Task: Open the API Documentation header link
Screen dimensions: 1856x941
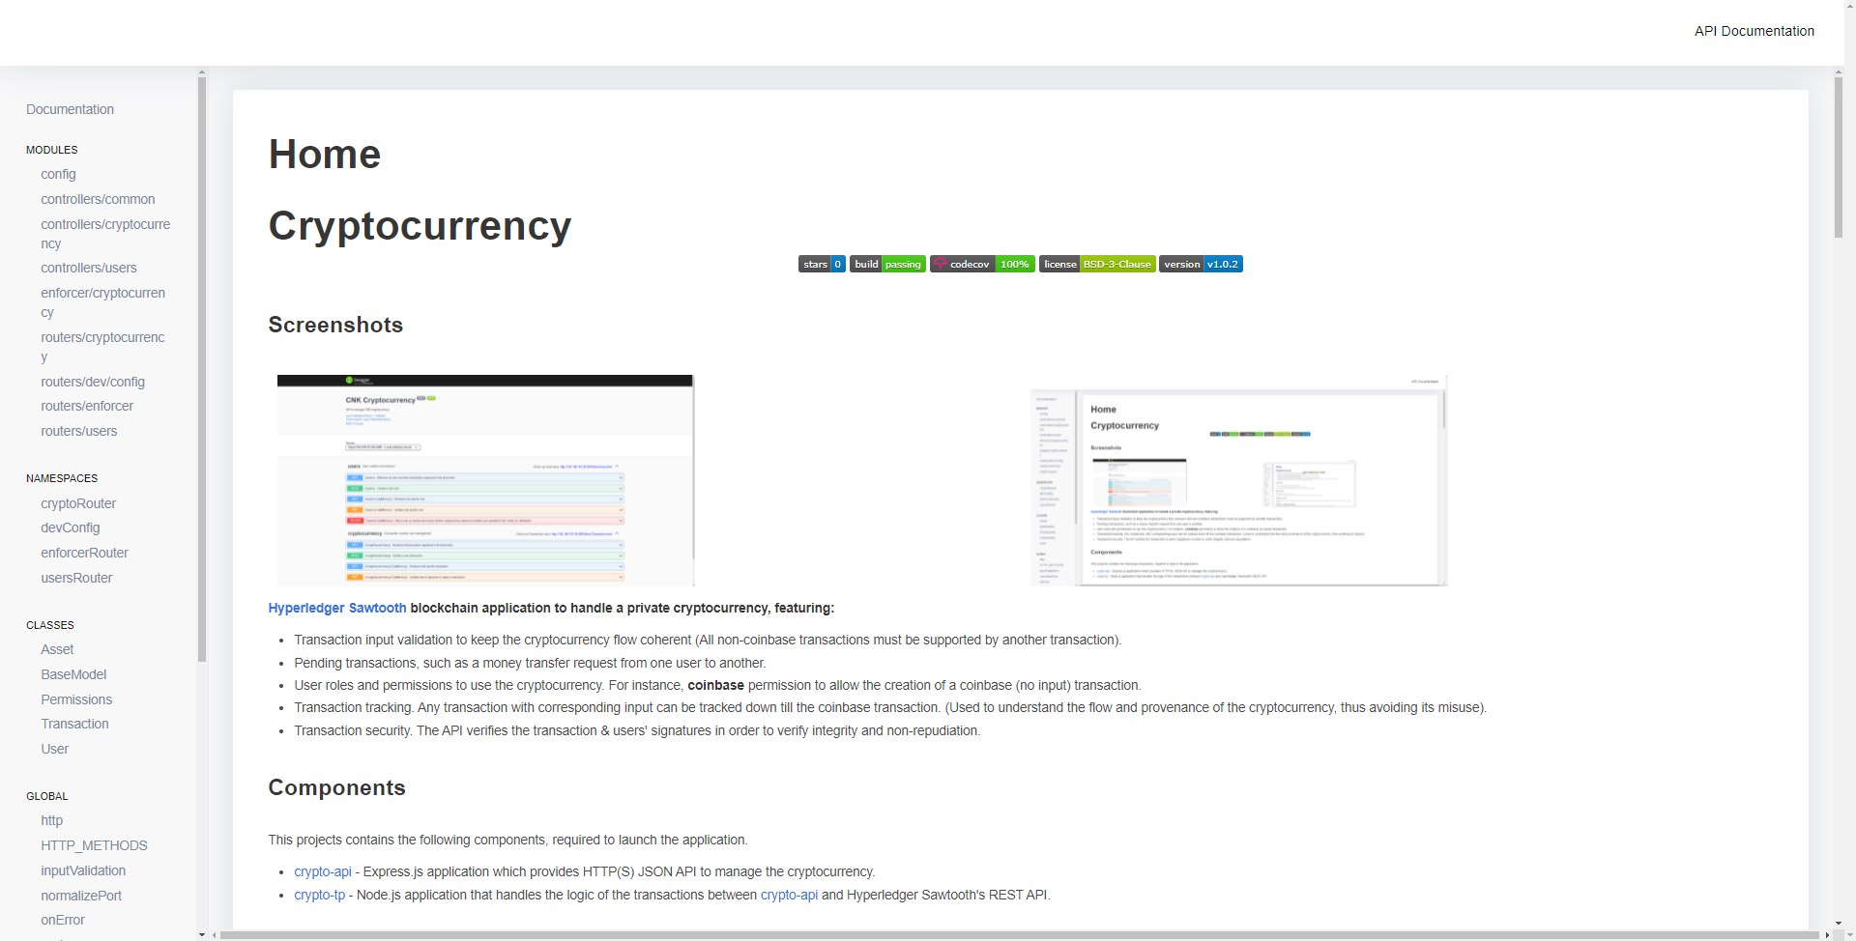Action: tap(1754, 31)
